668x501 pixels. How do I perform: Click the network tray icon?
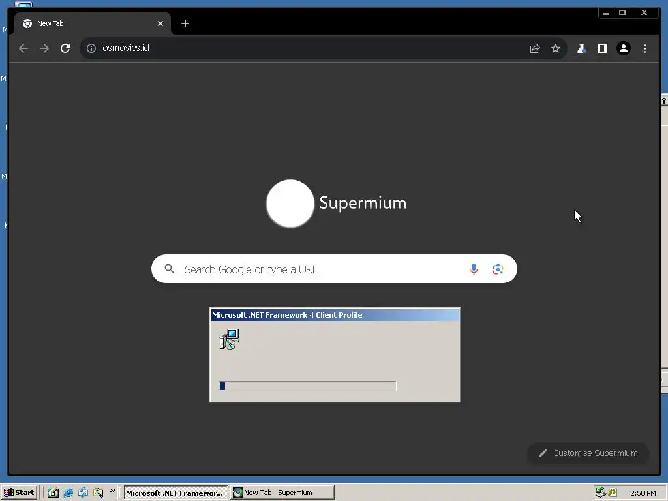pos(601,493)
